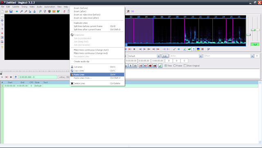Click Go to next line blue arrow
262x148 pixels.
pyautogui.click(x=178, y=49)
